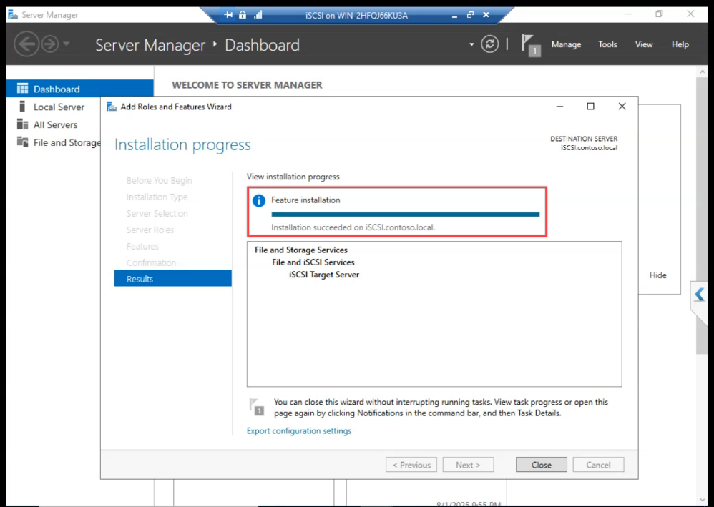Image resolution: width=714 pixels, height=507 pixels.
Task: Click the Add Roles and Features Wizard icon
Action: (111, 107)
